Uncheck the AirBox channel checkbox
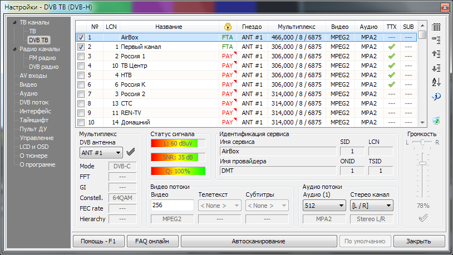 pos(81,38)
